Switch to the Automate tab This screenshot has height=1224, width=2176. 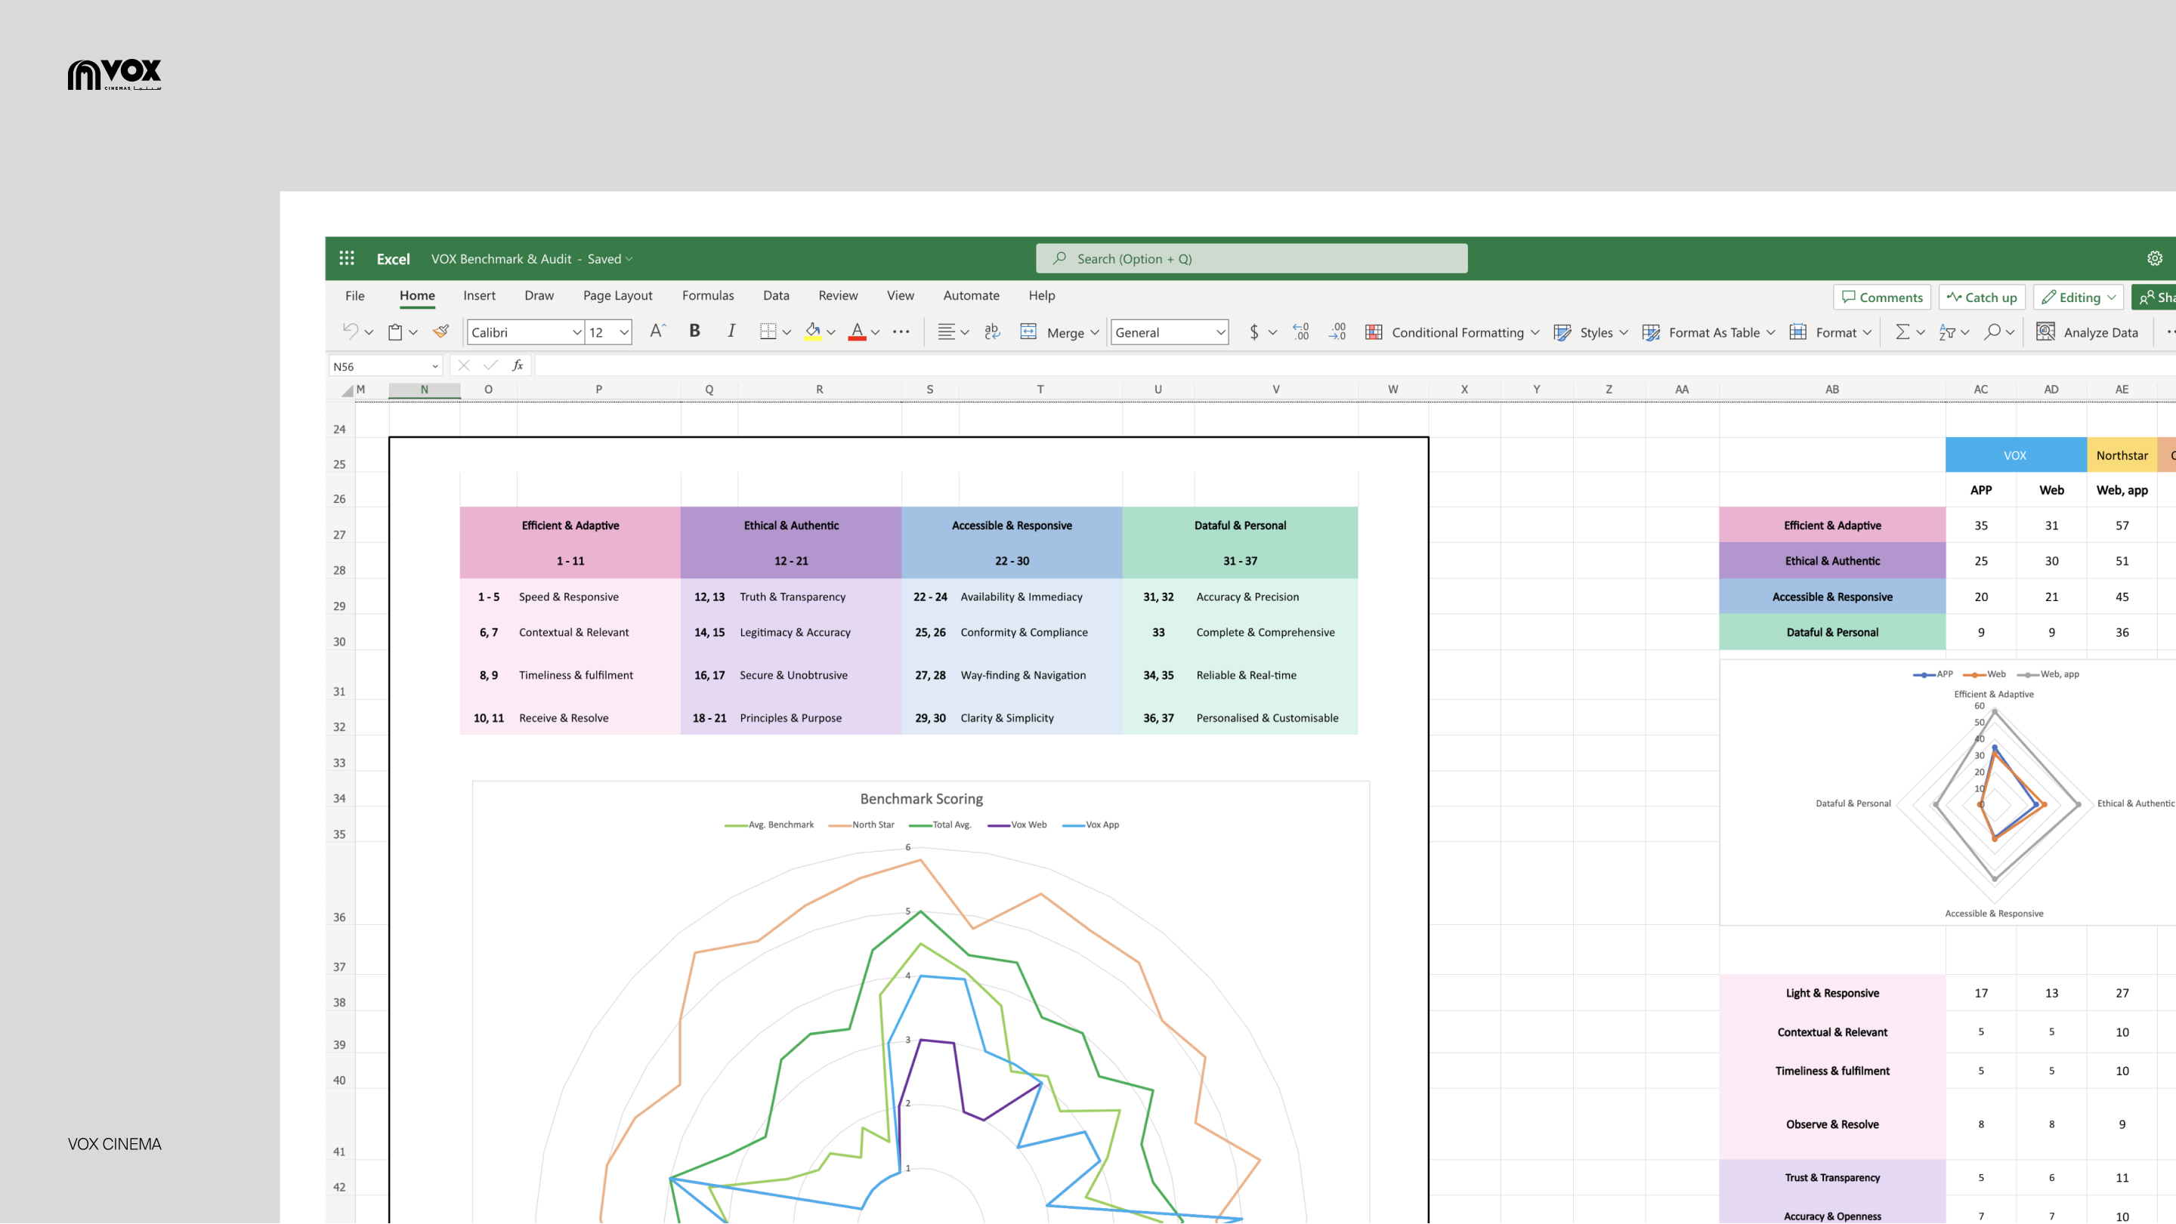(x=972, y=295)
